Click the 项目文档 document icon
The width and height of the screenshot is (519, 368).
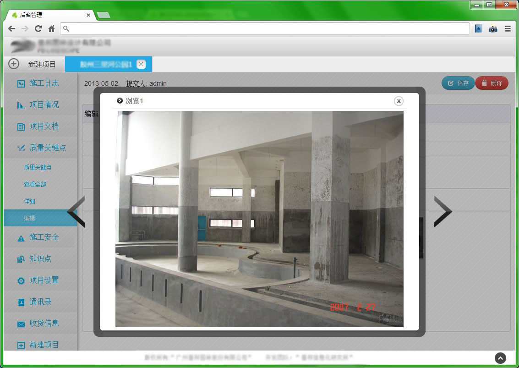21,127
